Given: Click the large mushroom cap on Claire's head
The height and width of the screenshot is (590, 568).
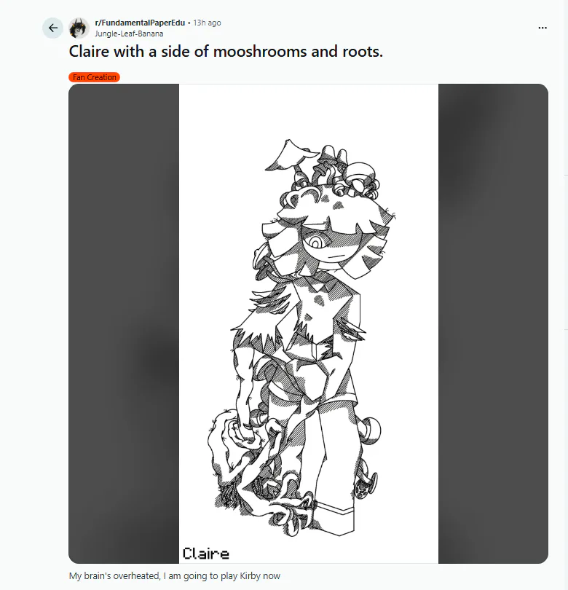Looking at the screenshot, I should click(x=360, y=170).
